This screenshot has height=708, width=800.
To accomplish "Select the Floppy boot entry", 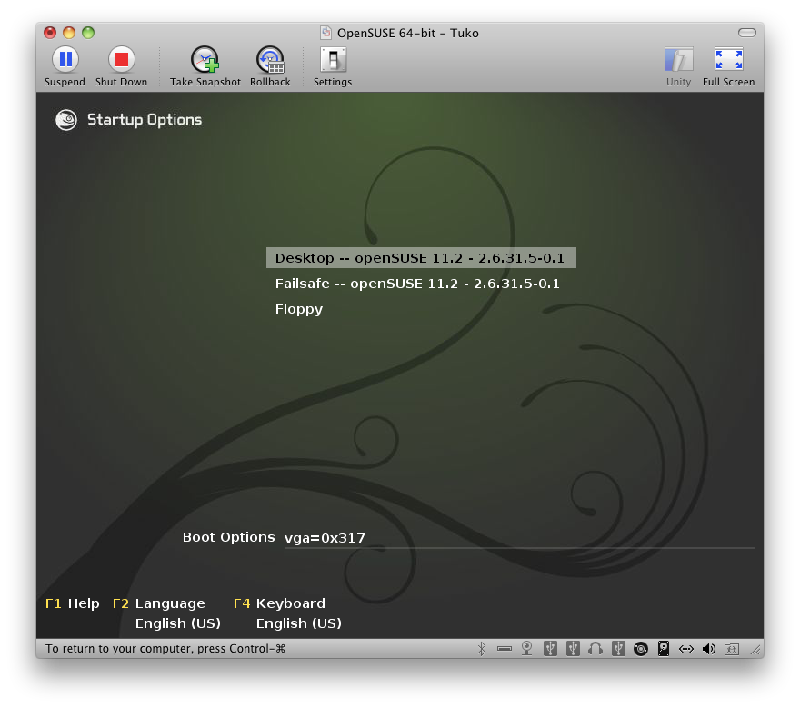I will (299, 309).
